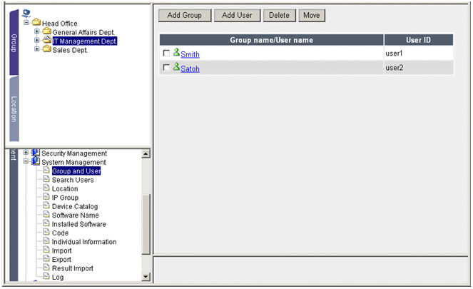This screenshot has height=289, width=473.
Task: Click the page icon next to Software Name
Action: [46, 215]
